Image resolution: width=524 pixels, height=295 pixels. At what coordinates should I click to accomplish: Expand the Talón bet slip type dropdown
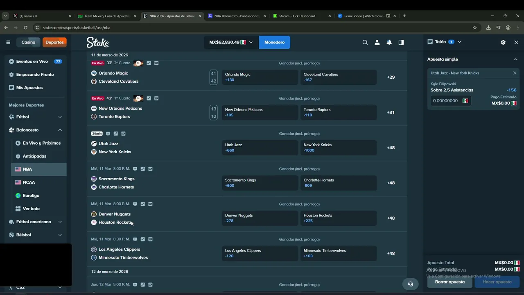[459, 42]
